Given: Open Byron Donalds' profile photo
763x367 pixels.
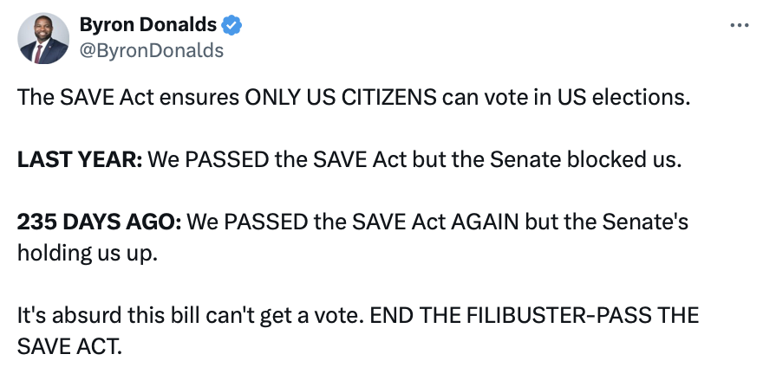Looking at the screenshot, I should pos(43,38).
